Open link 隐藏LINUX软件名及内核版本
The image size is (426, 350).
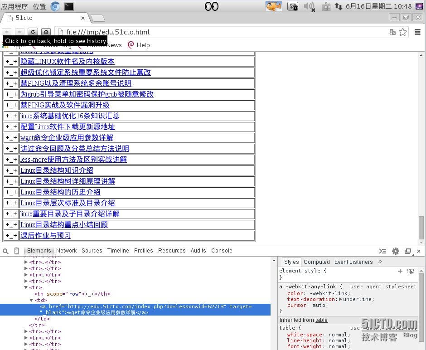tap(68, 61)
